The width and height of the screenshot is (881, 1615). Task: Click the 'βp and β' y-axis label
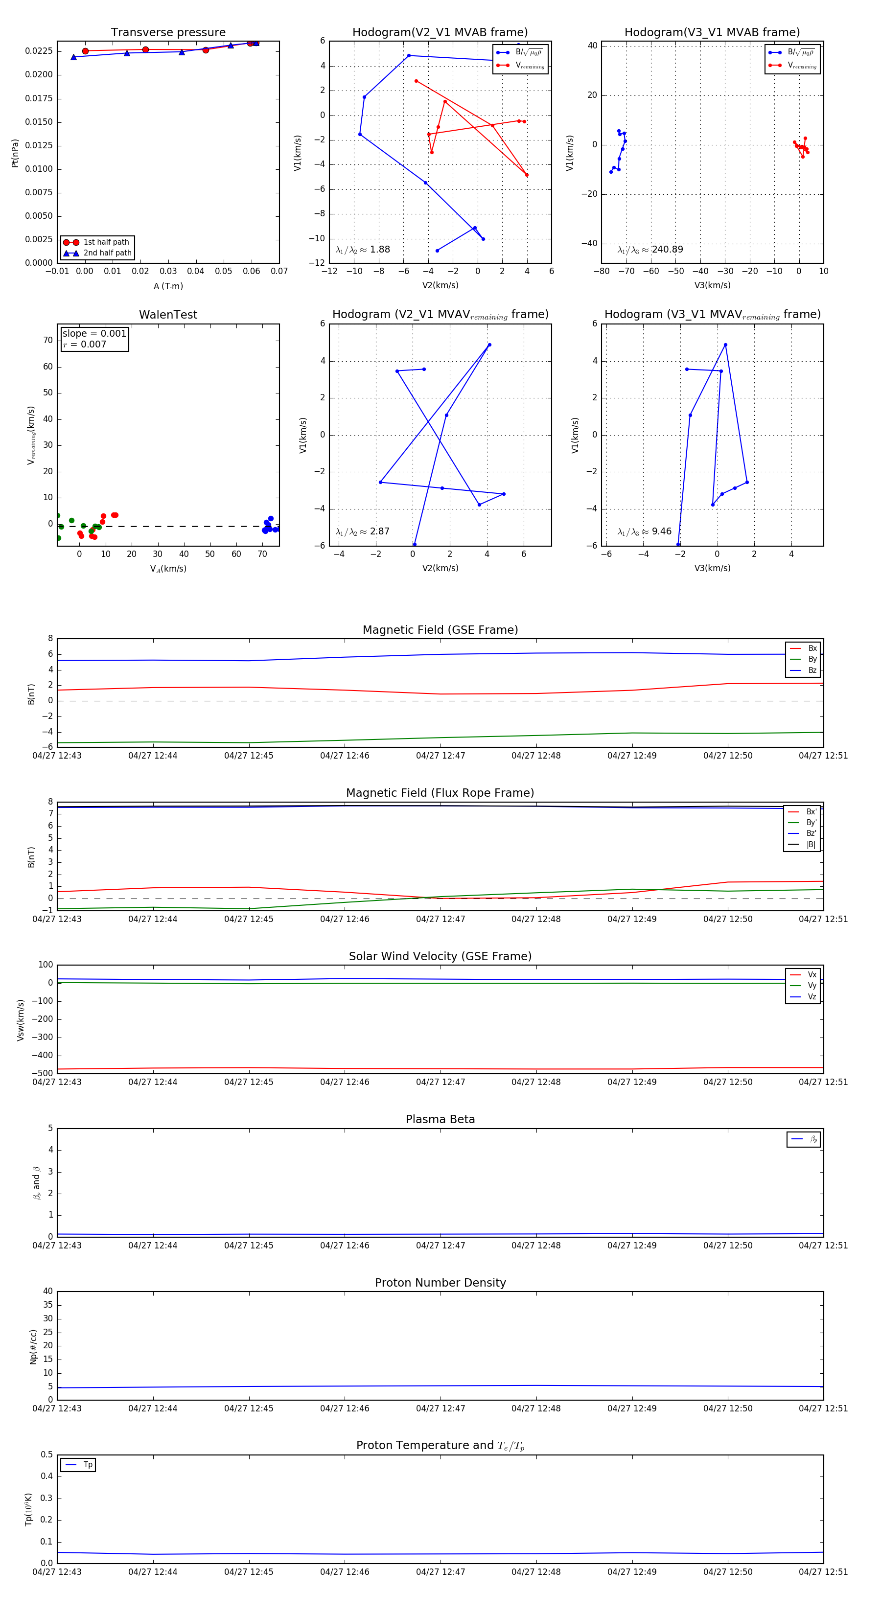pyautogui.click(x=36, y=1183)
